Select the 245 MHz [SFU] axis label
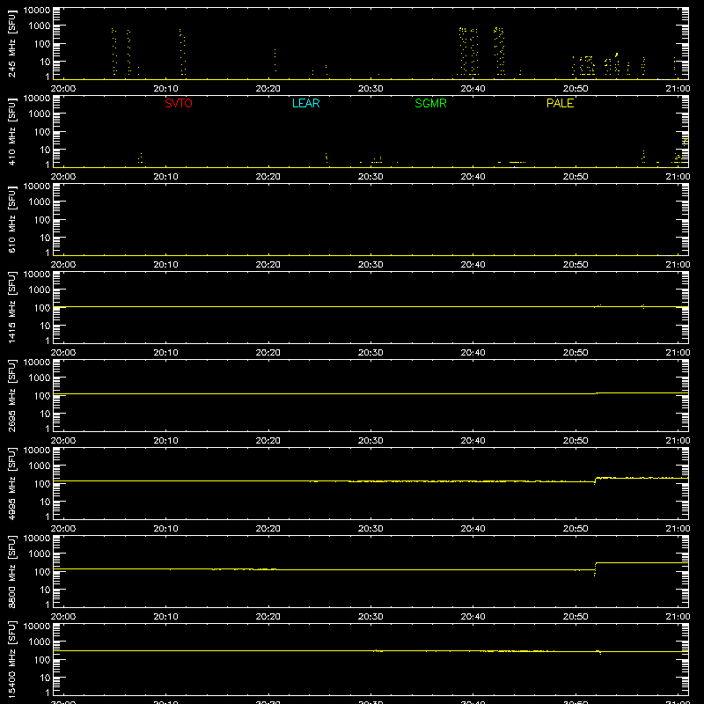704x704 pixels. (x=12, y=43)
